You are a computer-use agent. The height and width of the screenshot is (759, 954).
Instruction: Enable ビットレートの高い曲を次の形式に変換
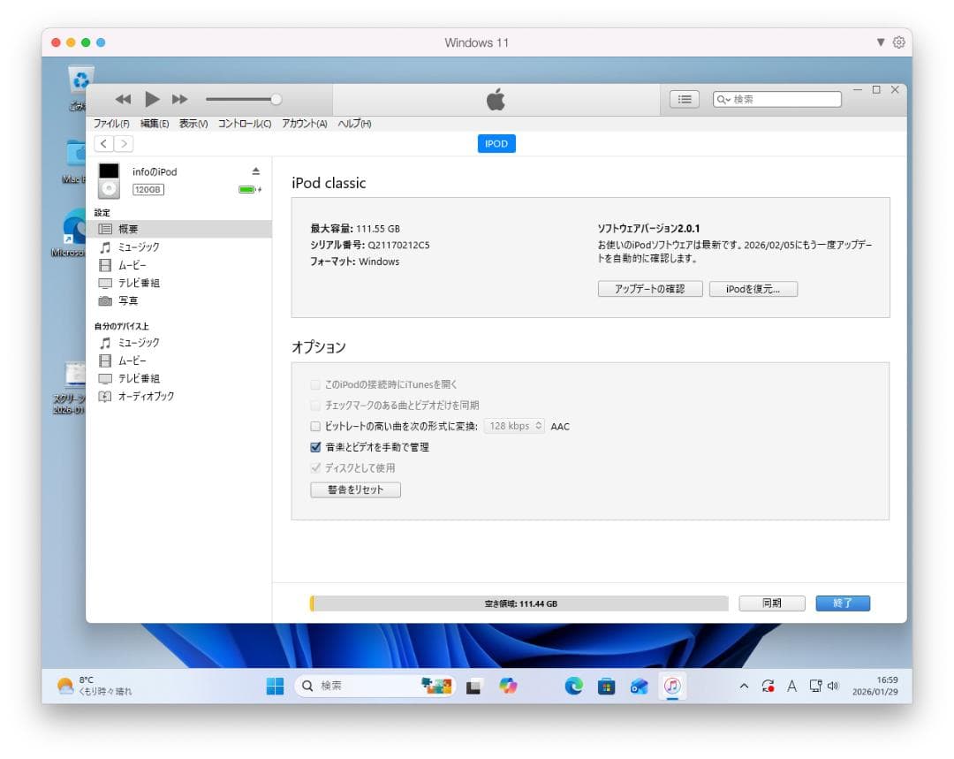[x=315, y=426]
